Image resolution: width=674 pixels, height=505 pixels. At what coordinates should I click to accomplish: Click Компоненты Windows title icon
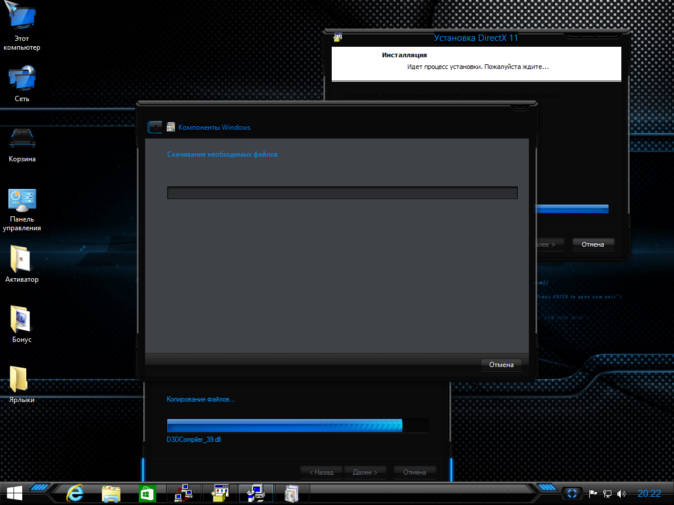pos(171,127)
